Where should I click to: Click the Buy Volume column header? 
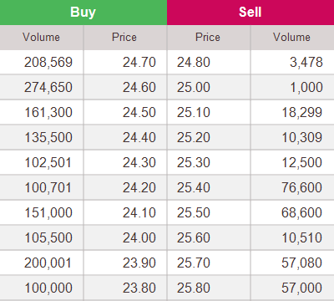coord(41,38)
